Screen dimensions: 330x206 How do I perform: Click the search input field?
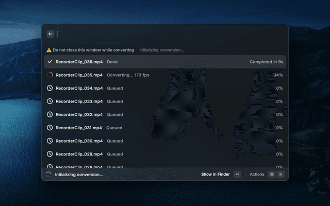click(x=171, y=34)
